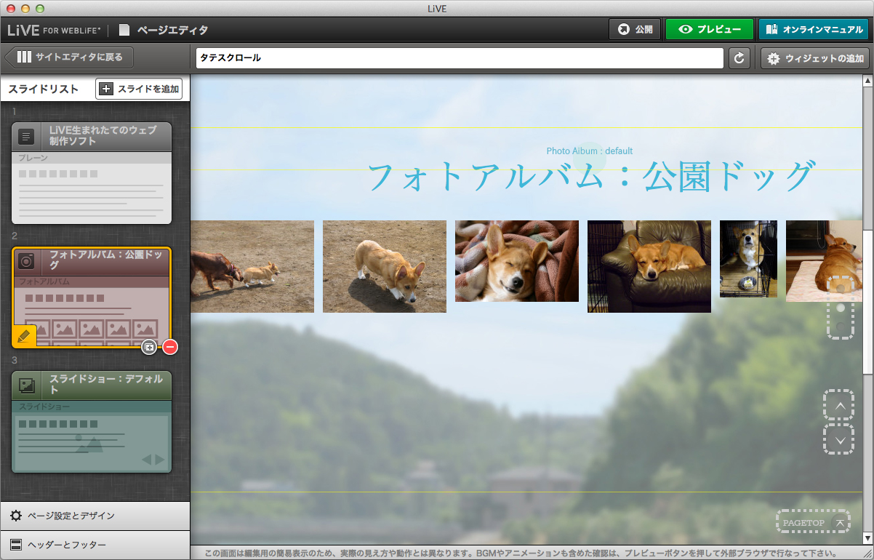874x560 pixels.
Task: Click the PAGETOP arrow icon
Action: pos(840,522)
